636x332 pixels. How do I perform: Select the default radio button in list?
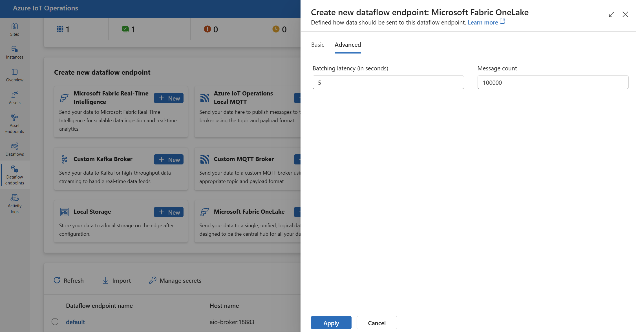point(55,322)
